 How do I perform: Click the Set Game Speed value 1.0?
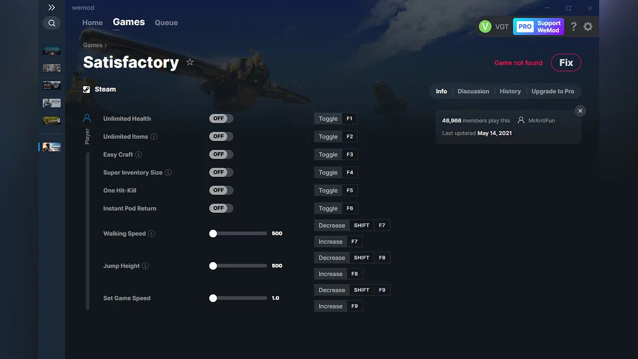(275, 298)
